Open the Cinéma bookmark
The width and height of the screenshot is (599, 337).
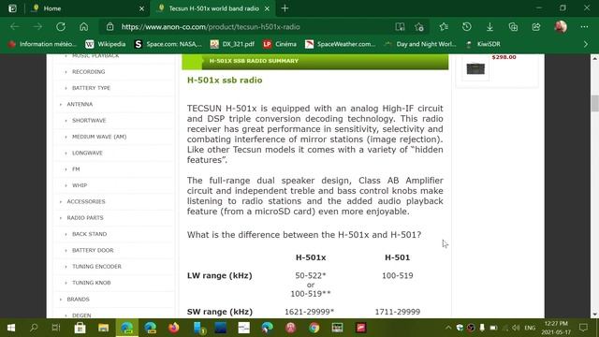tap(280, 44)
